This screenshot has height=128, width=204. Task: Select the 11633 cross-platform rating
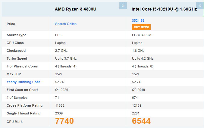click(x=60, y=105)
